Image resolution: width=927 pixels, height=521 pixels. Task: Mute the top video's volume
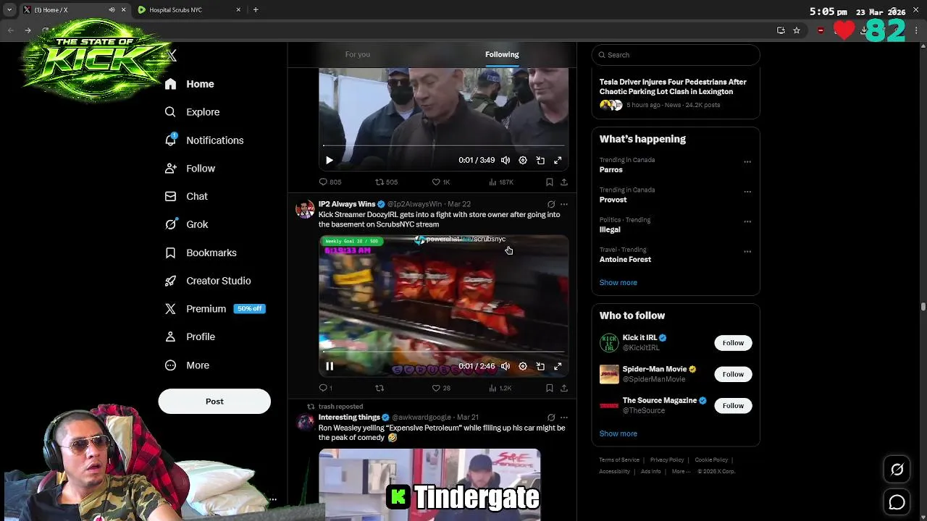point(506,161)
